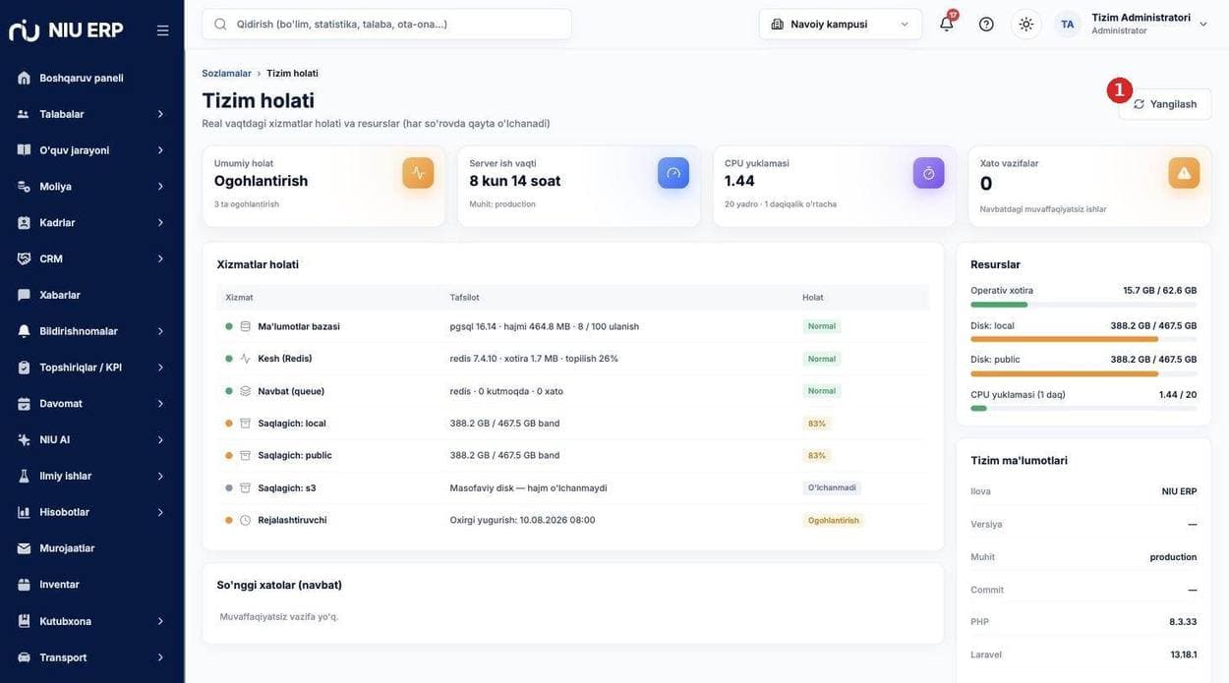Click the Xato vazifalar warning icon

1184,173
